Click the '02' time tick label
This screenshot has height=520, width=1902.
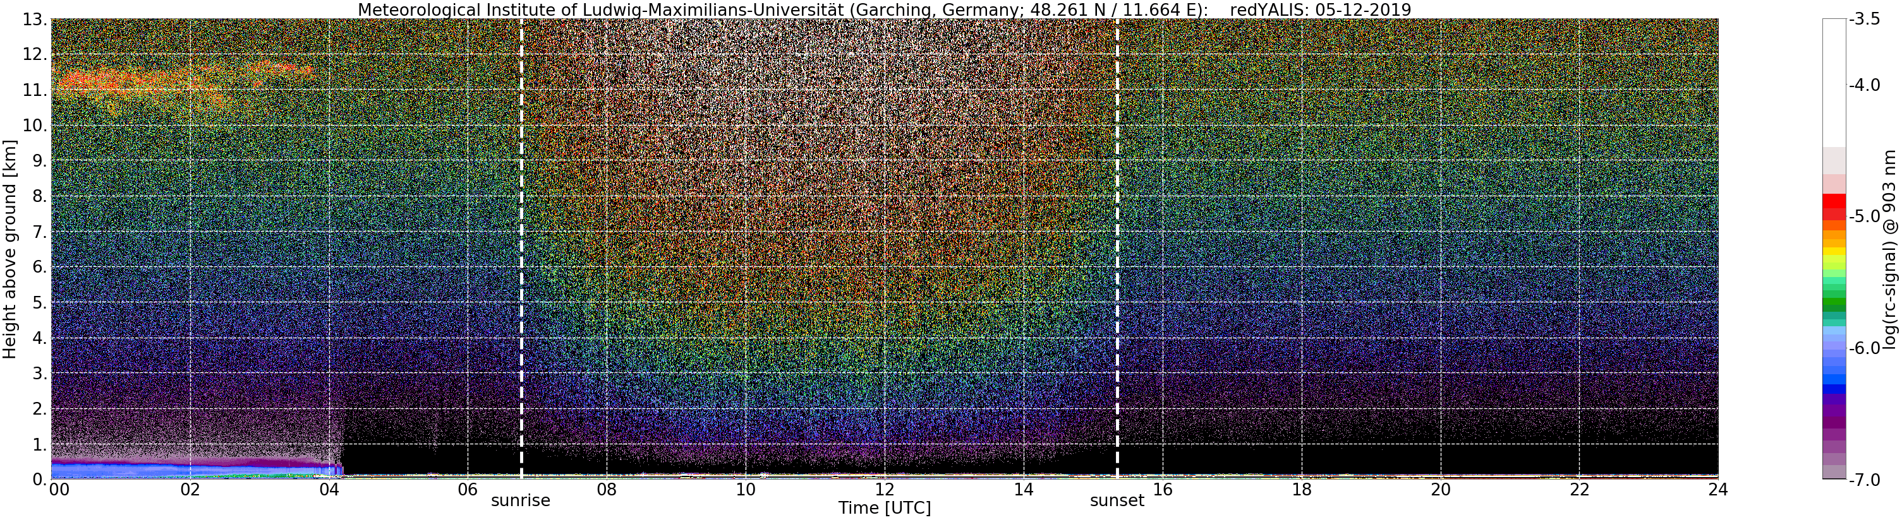point(190,490)
